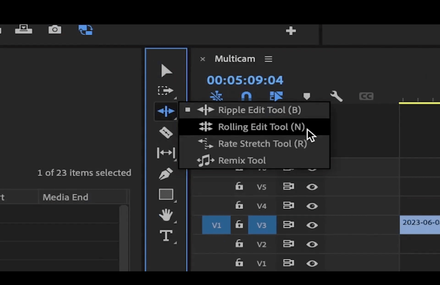
Task: Toggle insert sequences as nests icon
Action: point(216,96)
